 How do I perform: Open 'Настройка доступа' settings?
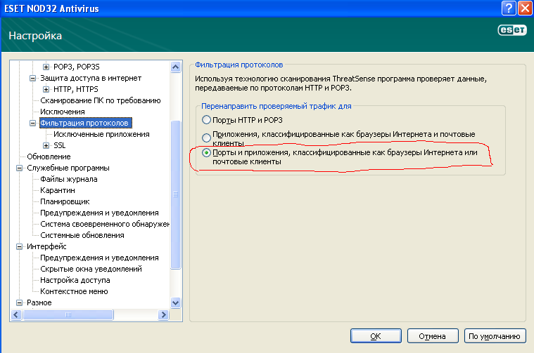[75, 280]
